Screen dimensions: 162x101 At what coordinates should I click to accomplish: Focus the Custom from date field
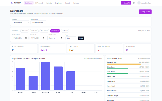click(x=20, y=38)
